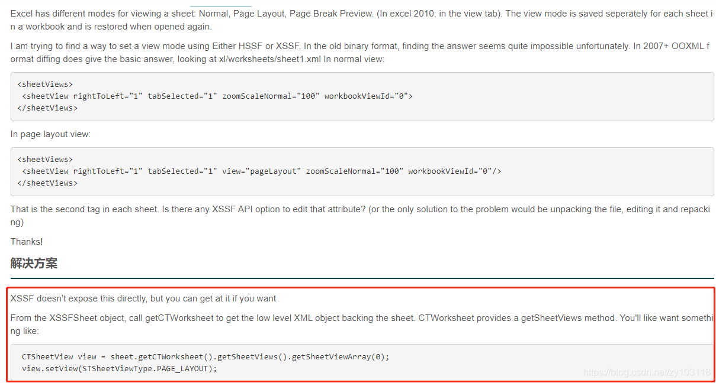
Task: Click the paragraph starting 'I am trying to find a way'
Action: point(360,52)
